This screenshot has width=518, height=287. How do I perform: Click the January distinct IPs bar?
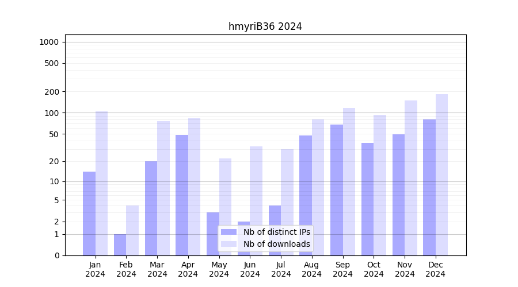89,214
